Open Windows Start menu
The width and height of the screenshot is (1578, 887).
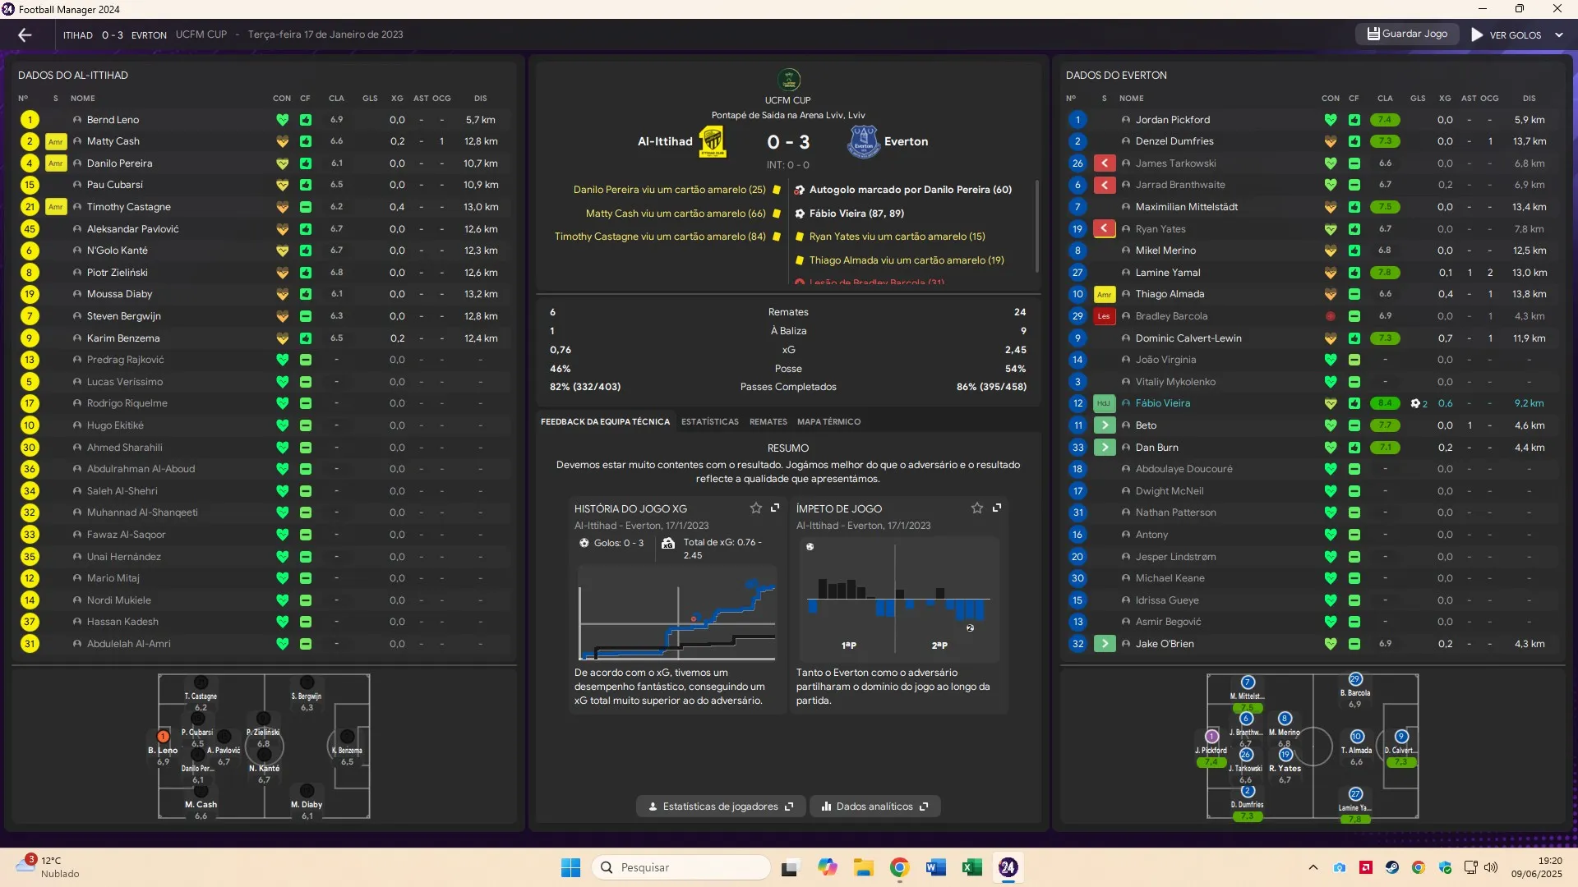point(570,867)
